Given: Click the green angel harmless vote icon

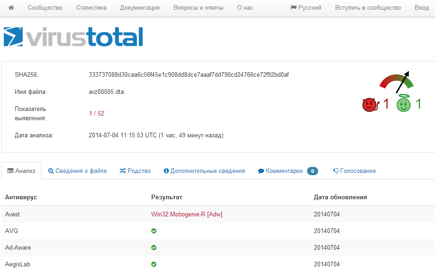Looking at the screenshot, I should pos(404,103).
